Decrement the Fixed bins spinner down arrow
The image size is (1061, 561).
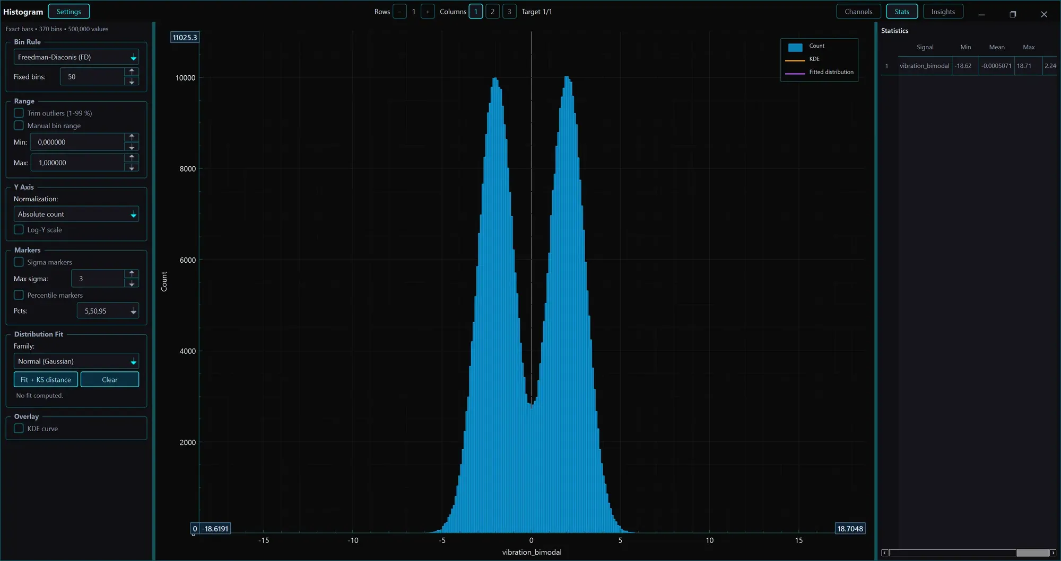132,82
